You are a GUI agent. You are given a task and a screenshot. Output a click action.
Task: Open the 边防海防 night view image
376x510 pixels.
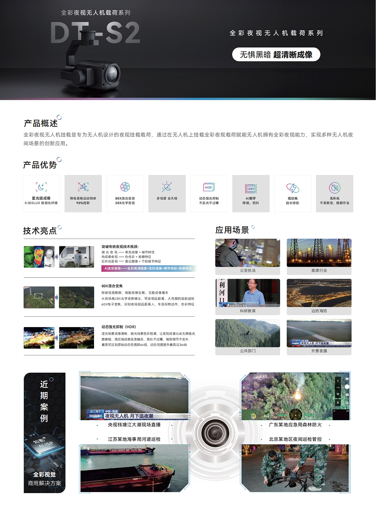319,293
